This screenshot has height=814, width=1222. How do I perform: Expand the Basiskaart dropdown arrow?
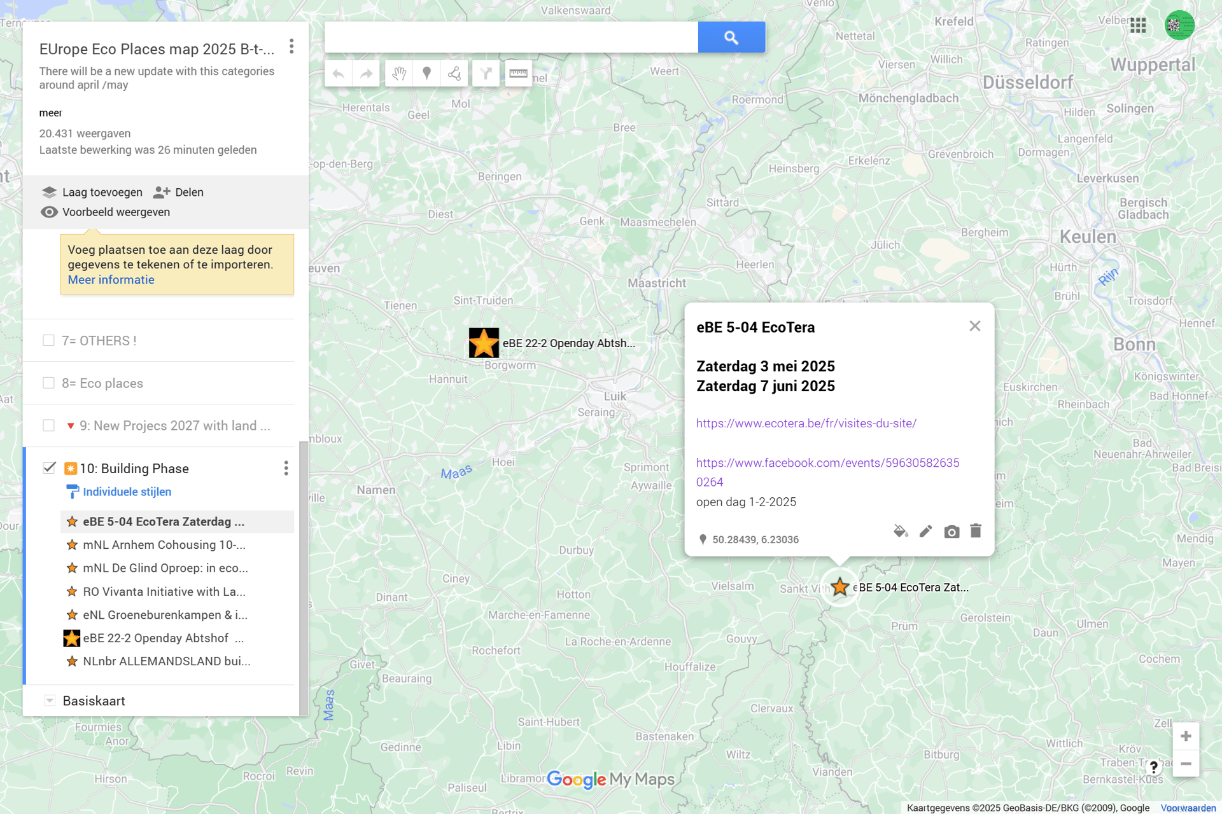click(49, 700)
